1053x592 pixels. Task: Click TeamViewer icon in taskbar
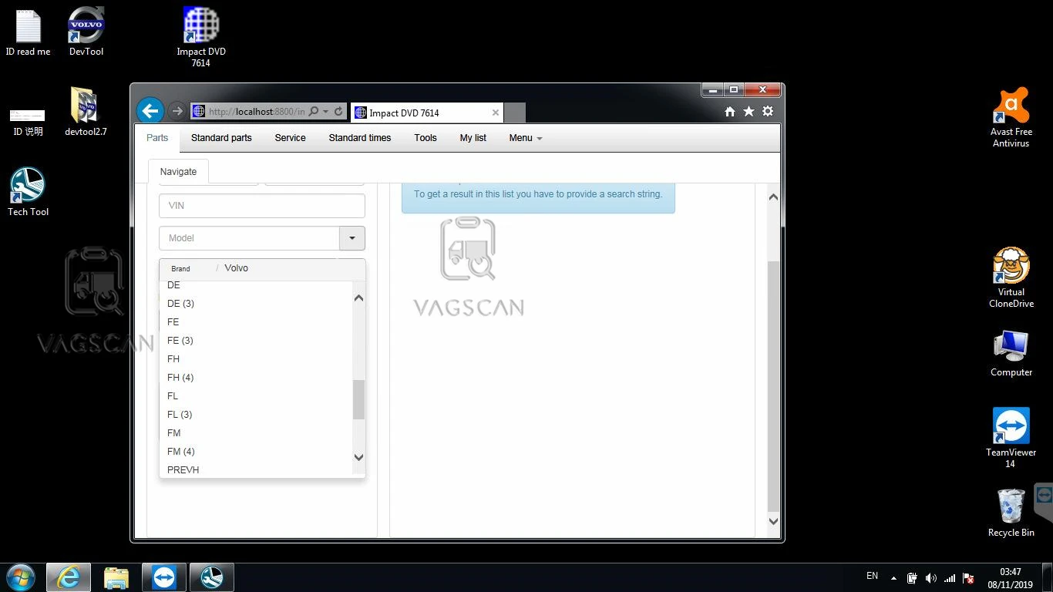tap(163, 577)
